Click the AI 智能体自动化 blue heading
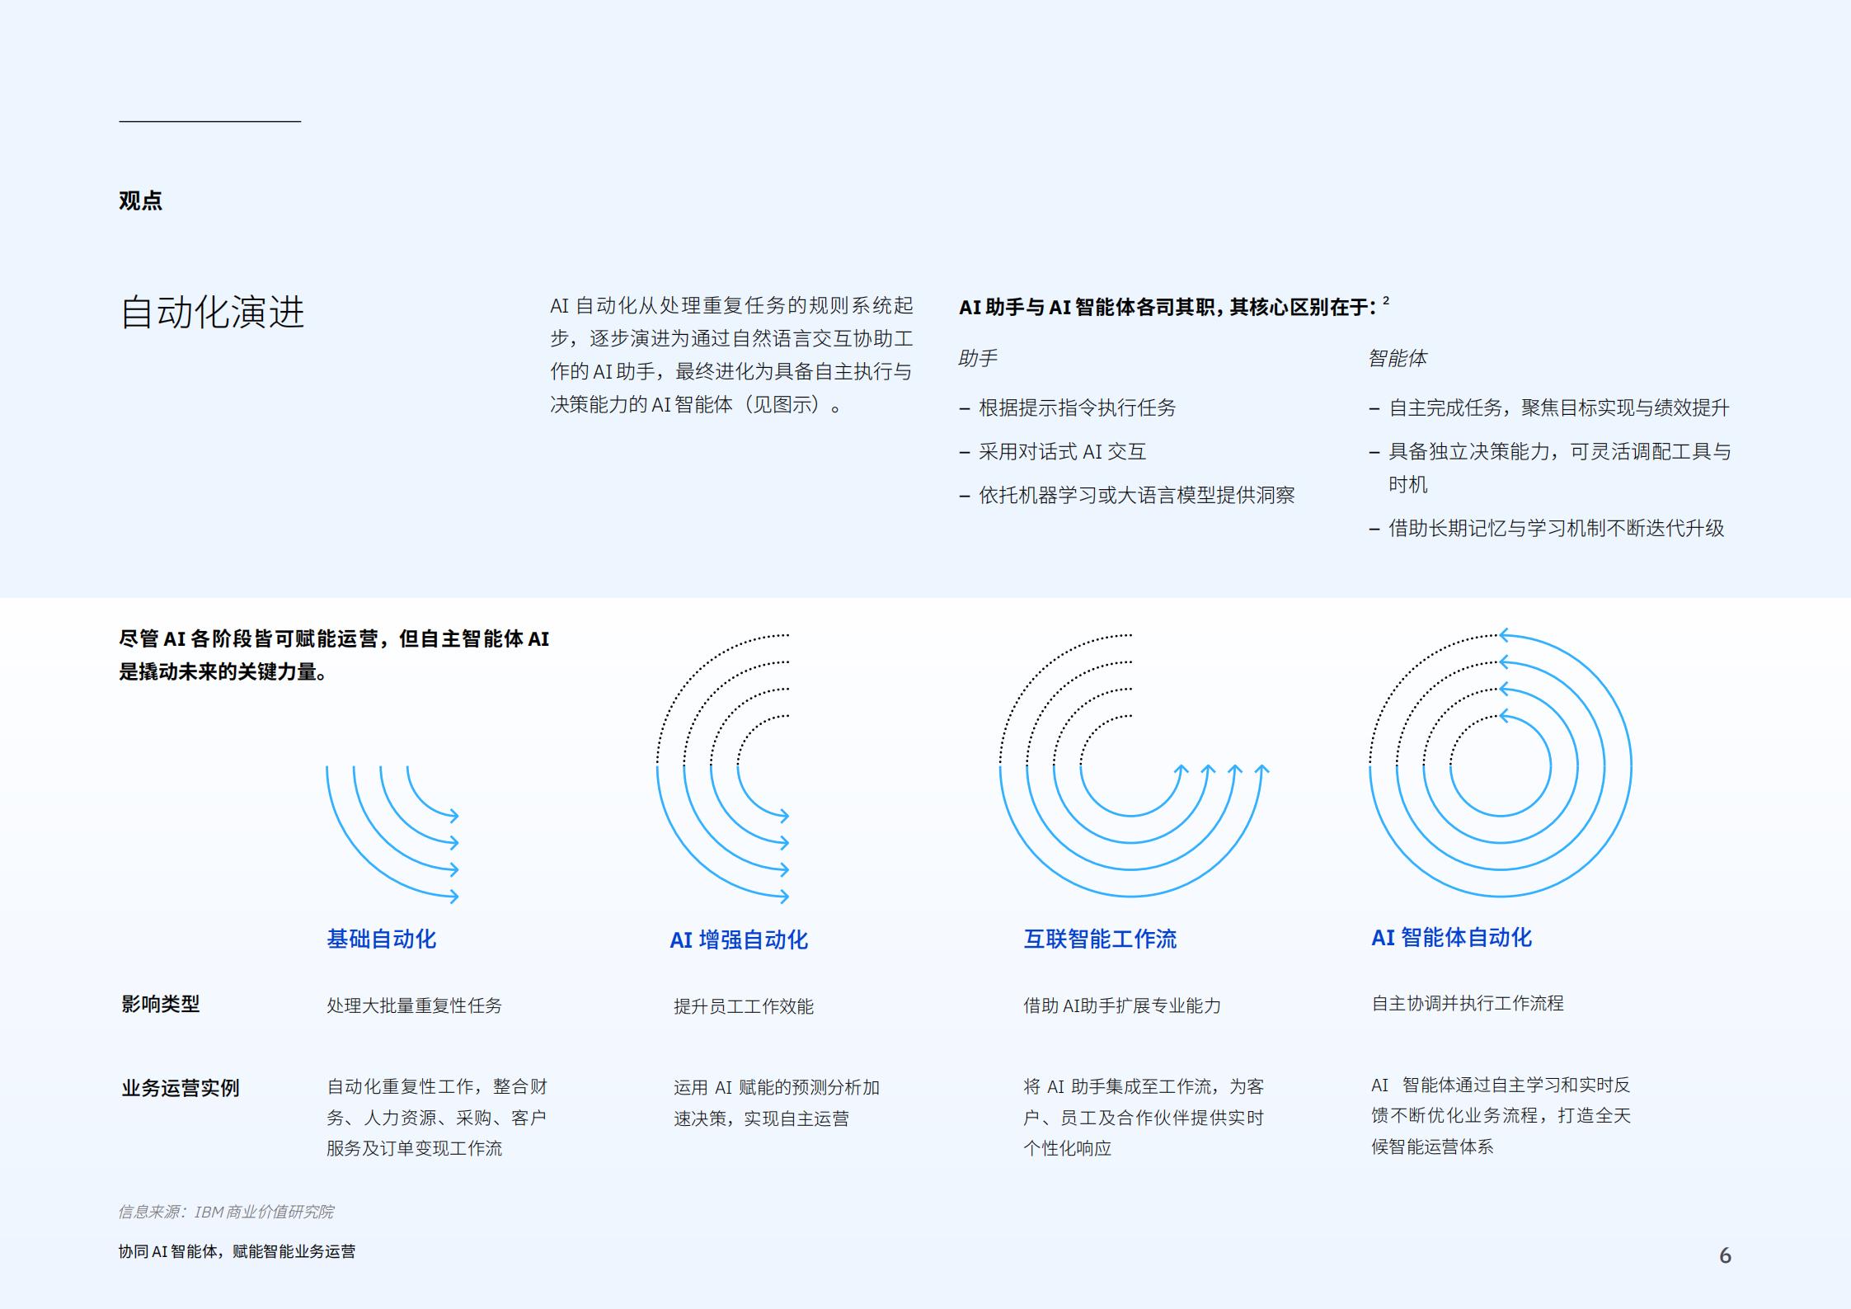Screen dimensions: 1851x1309 (1451, 937)
